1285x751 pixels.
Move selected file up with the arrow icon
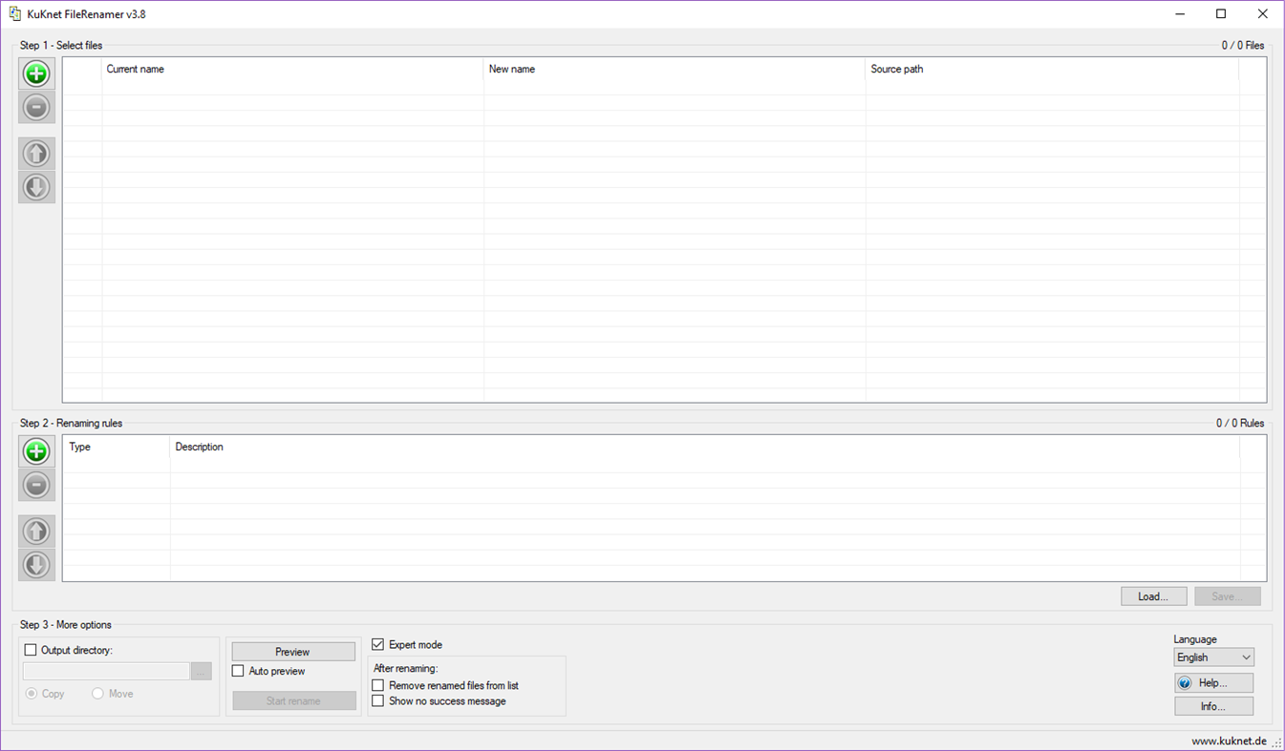coord(36,153)
